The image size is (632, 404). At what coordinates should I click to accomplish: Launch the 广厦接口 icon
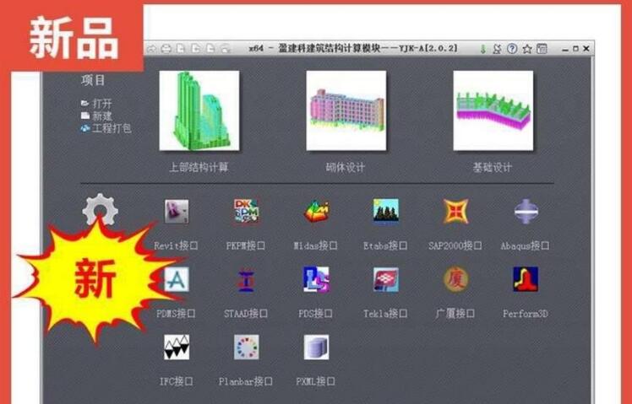pos(455,279)
